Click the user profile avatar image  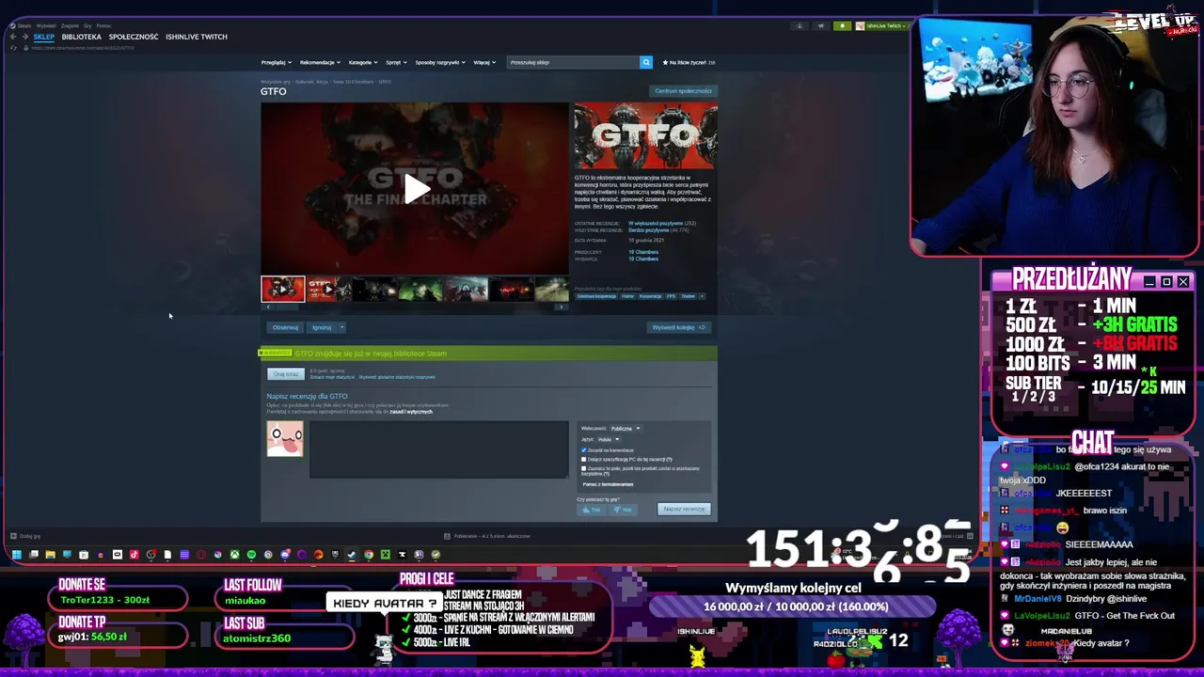point(285,439)
